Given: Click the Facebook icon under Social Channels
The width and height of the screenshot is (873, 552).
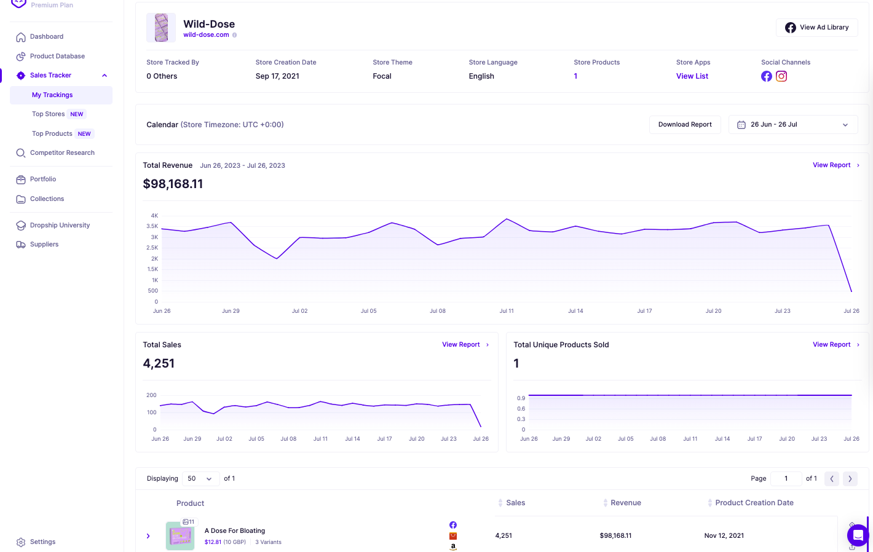Looking at the screenshot, I should pyautogui.click(x=767, y=76).
